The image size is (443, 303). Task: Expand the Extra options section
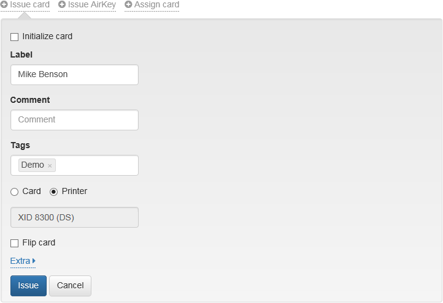pos(23,261)
